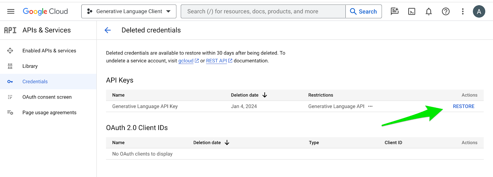Screen dimensions: 493x177
Task: Open the account avatar menu
Action: pos(479,11)
